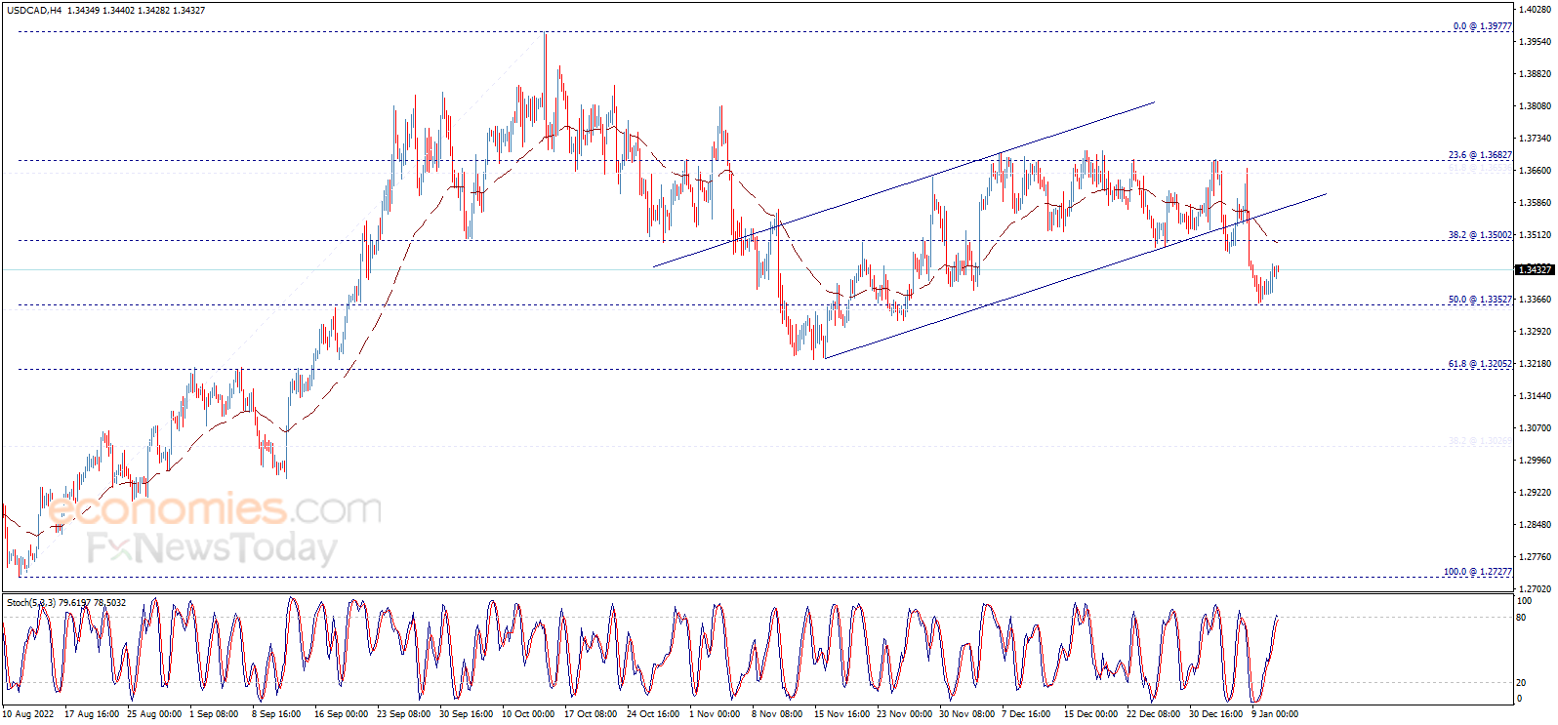Click the USDCAD,H4 symbol title label
1558x725 pixels.
click(34, 10)
